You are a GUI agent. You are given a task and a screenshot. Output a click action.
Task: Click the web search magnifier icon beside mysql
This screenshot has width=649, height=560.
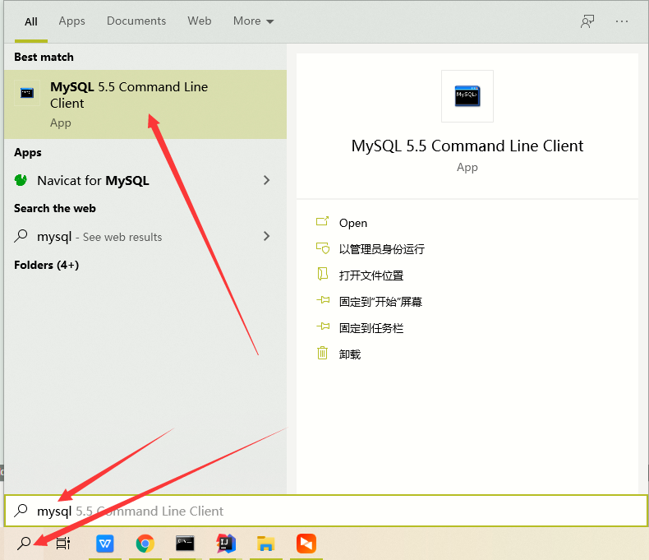tap(21, 236)
